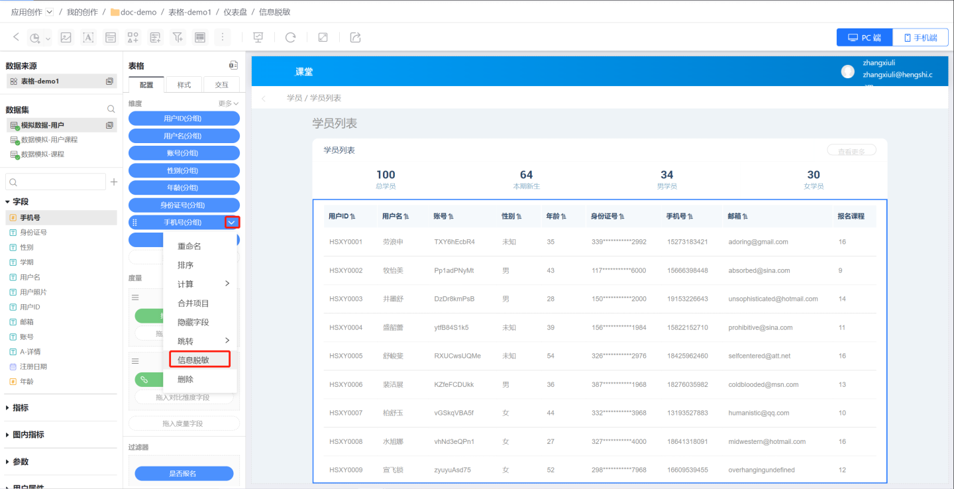Click the add text box icon

[88, 38]
